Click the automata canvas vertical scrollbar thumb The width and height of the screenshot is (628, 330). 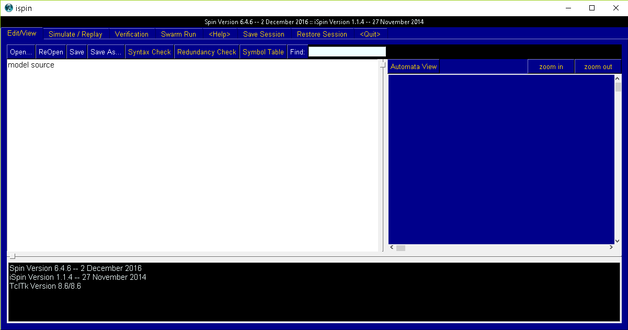618,87
